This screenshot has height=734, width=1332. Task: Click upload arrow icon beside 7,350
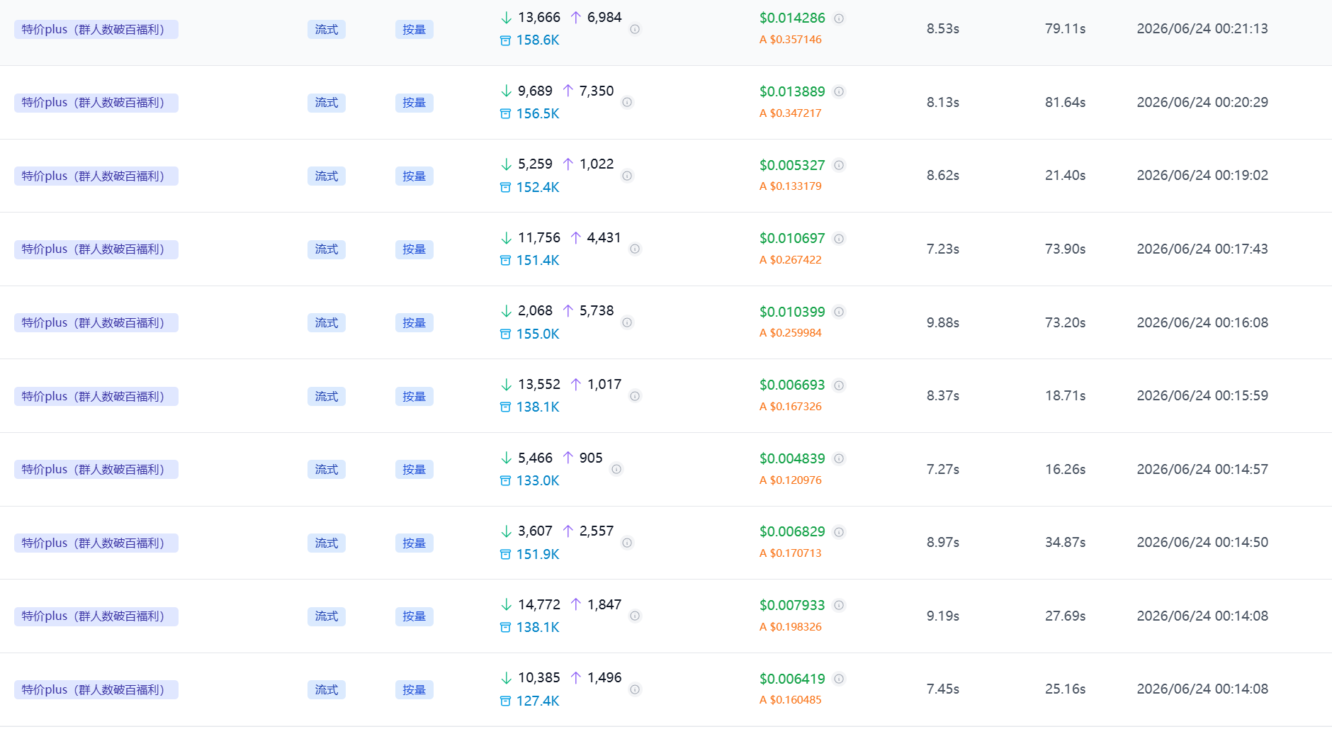[x=568, y=91]
